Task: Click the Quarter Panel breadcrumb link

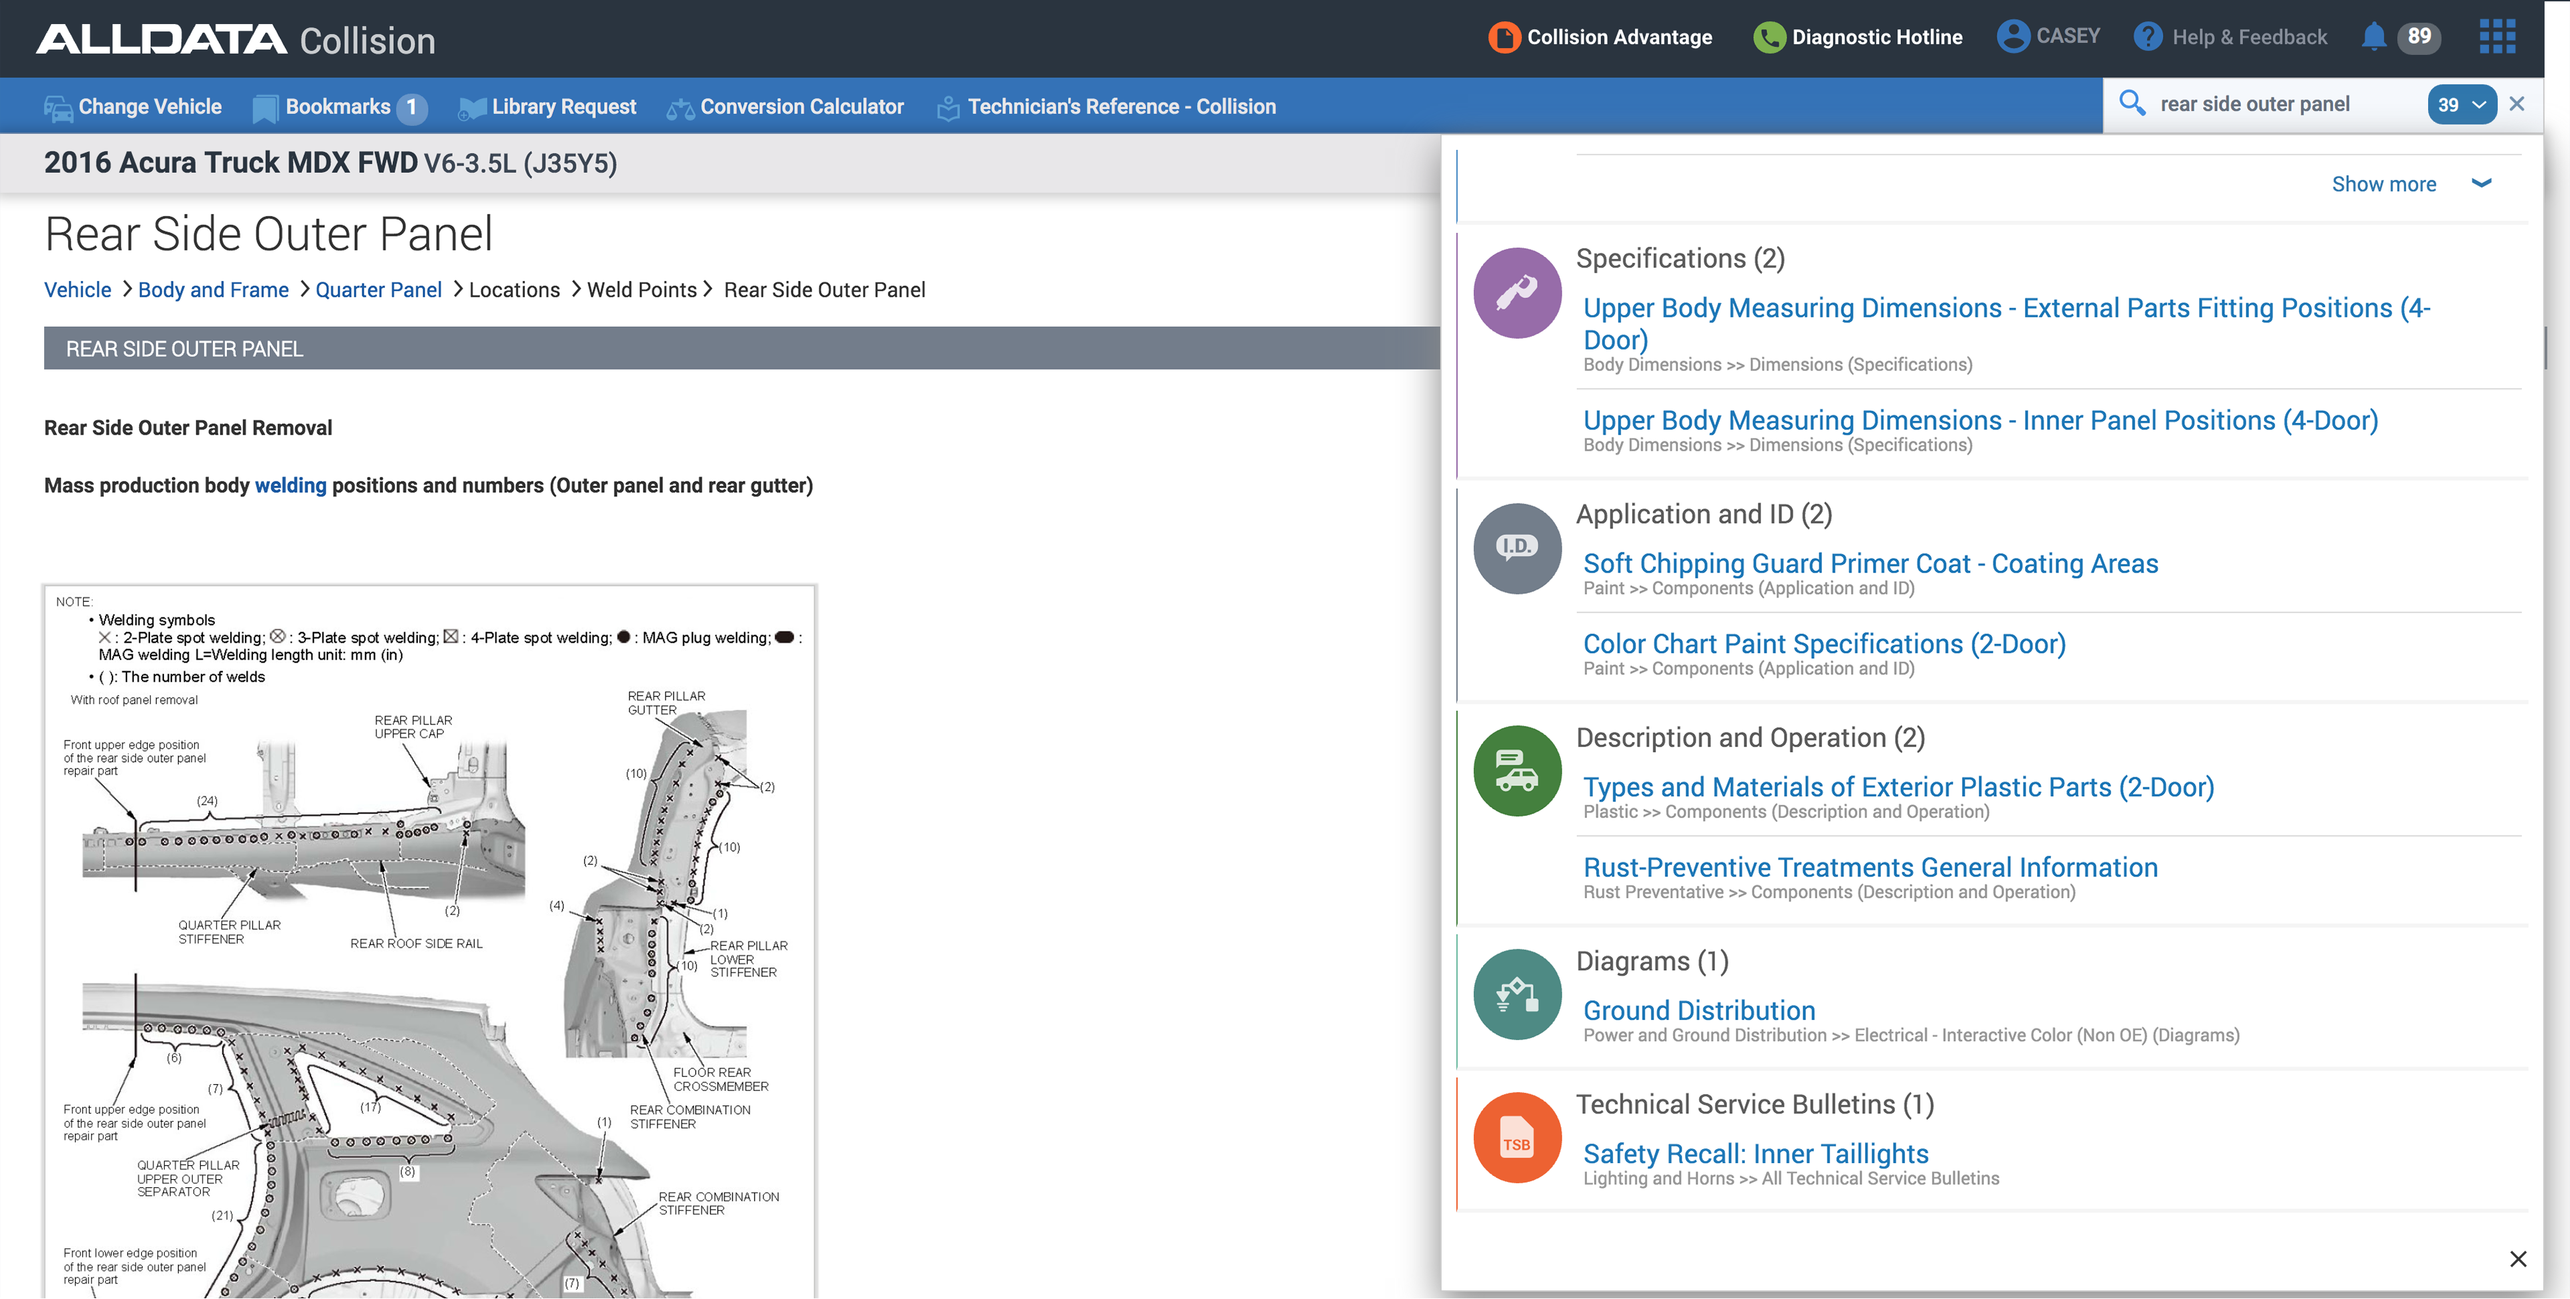Action: [x=378, y=289]
